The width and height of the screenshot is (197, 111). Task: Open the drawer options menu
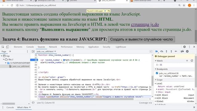tap(3, 107)
